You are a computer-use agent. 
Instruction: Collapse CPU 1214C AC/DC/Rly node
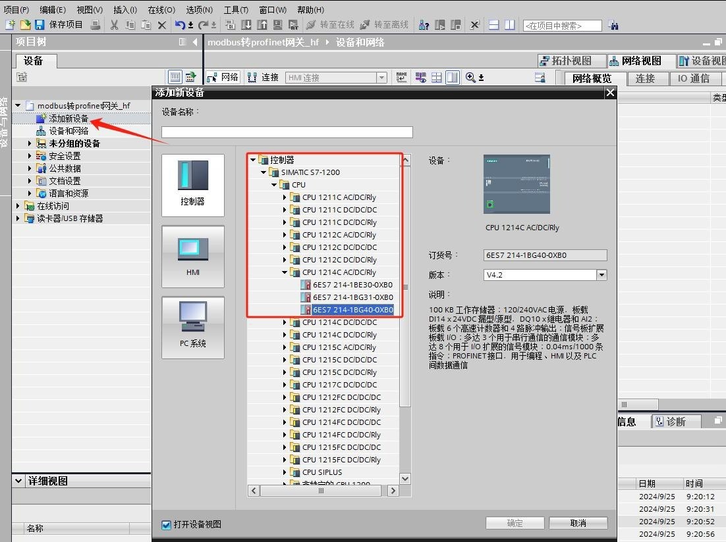click(285, 272)
